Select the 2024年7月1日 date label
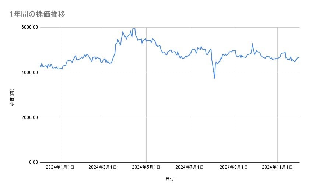Viewport: 309px width, 191px height. pyautogui.click(x=190, y=167)
